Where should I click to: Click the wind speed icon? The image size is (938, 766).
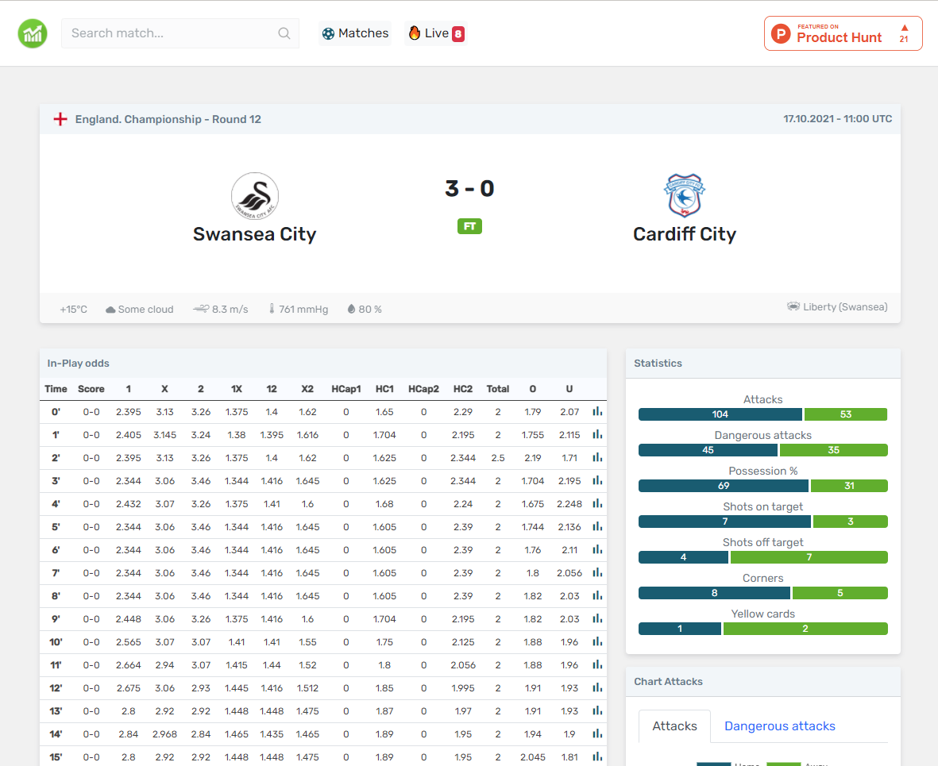point(201,309)
